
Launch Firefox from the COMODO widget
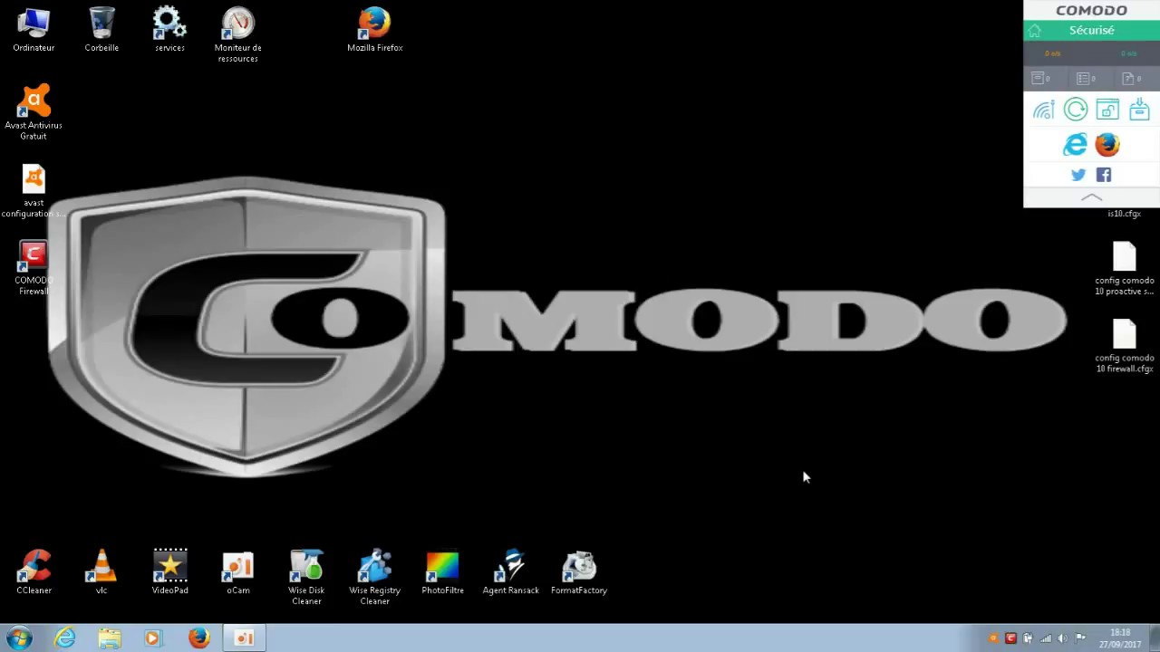1107,145
